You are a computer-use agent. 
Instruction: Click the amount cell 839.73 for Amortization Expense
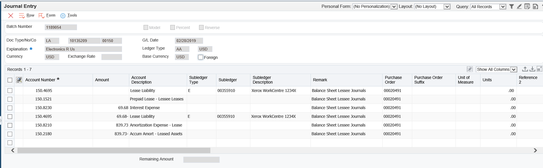click(x=111, y=125)
